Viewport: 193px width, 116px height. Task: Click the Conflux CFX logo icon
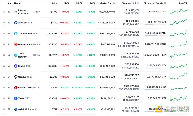click(x=16, y=77)
